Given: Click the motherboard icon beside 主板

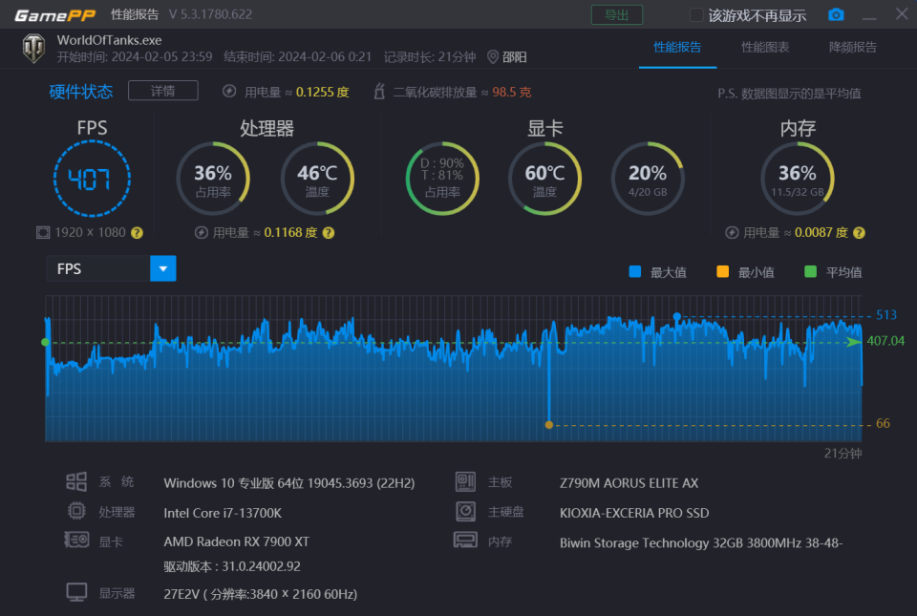Looking at the screenshot, I should point(465,481).
